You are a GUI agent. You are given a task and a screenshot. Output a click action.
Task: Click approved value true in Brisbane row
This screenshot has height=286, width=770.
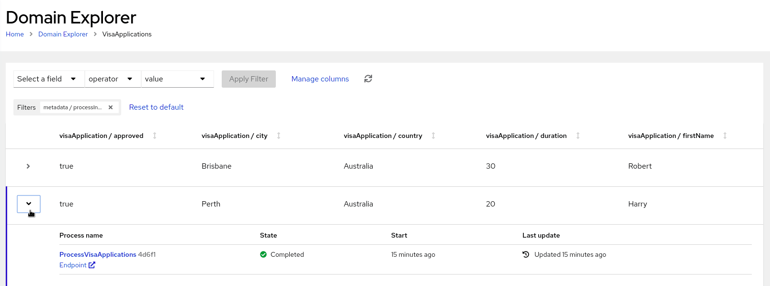pyautogui.click(x=66, y=166)
